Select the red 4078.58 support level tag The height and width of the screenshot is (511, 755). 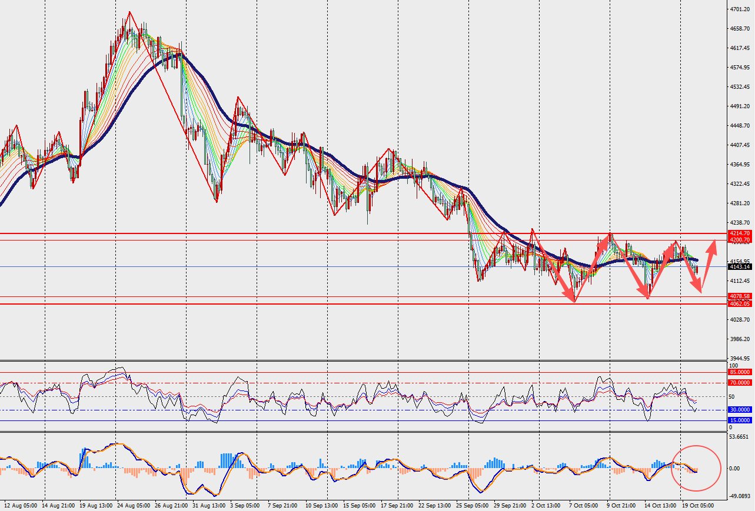click(x=740, y=296)
